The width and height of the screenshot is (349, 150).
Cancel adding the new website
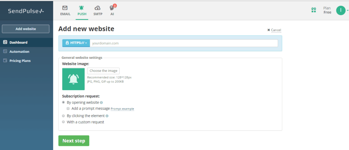(x=274, y=30)
